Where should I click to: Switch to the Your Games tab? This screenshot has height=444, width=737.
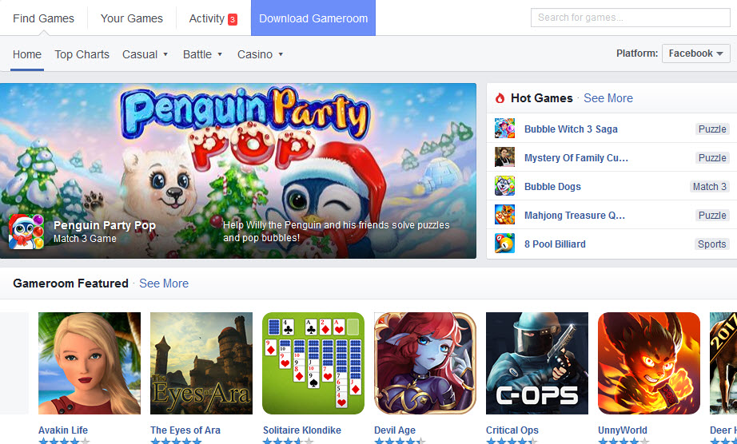pyautogui.click(x=132, y=18)
